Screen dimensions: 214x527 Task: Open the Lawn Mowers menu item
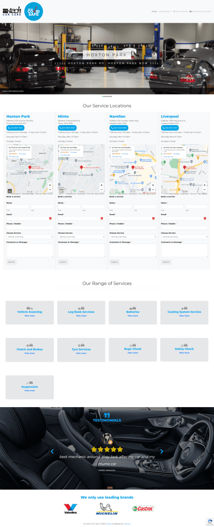click(181, 11)
